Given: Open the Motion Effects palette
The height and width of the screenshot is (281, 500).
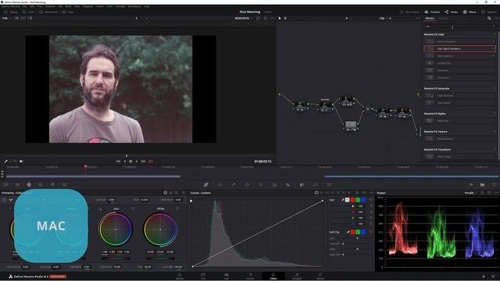Looking at the screenshot, I should click(64, 184).
